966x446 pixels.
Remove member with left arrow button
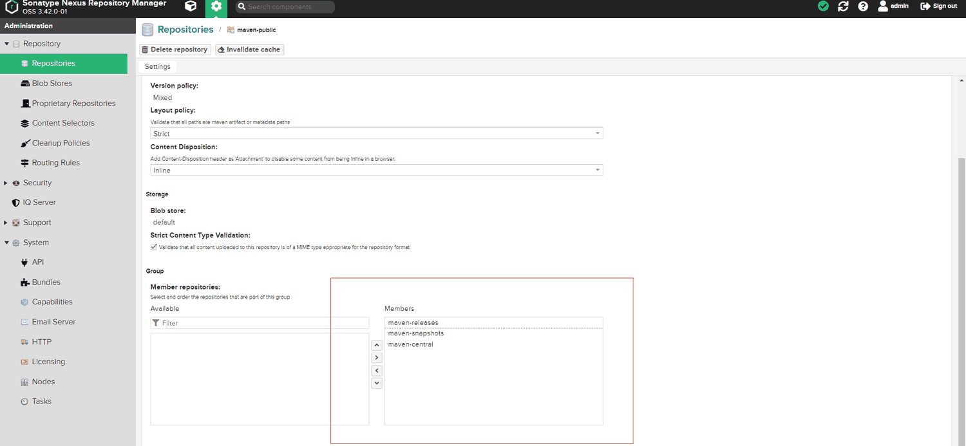click(377, 371)
